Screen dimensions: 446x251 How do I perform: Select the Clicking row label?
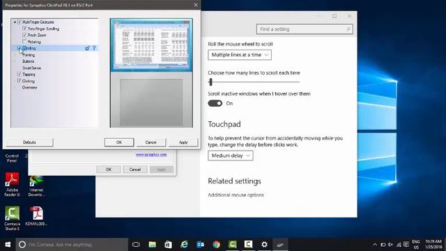[x=28, y=81]
